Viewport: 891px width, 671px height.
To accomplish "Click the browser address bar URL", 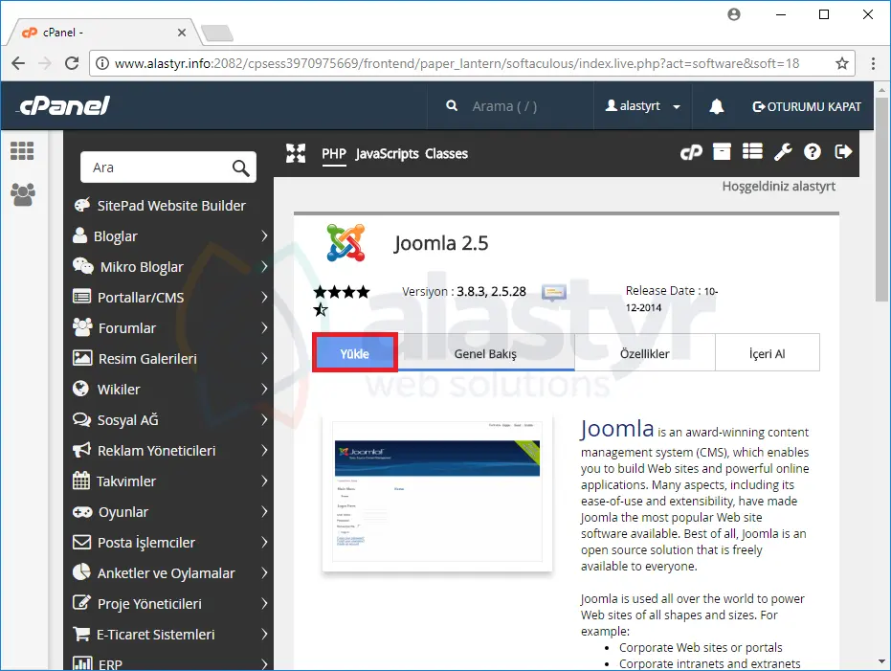I will point(457,63).
